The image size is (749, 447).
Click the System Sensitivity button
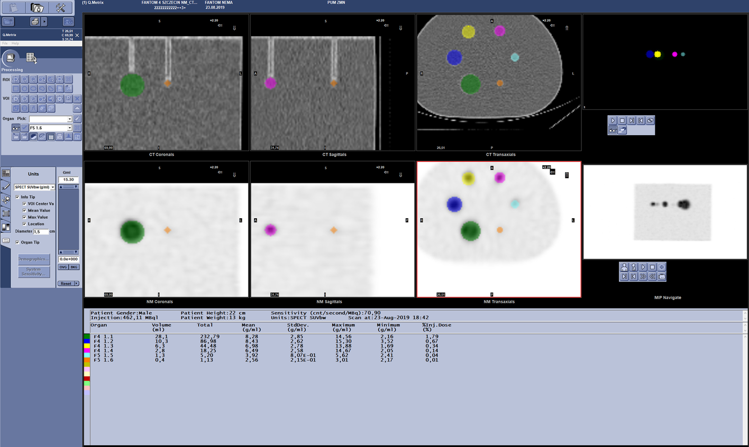pyautogui.click(x=33, y=272)
